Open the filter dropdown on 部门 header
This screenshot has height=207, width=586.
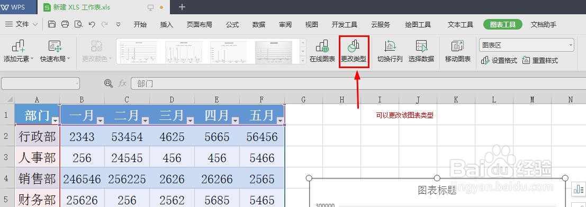pos(55,120)
